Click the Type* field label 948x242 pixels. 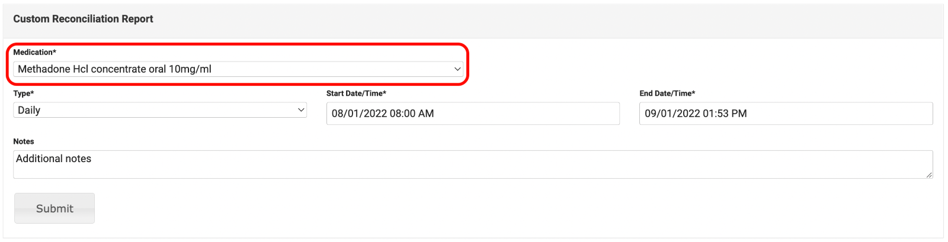pyautogui.click(x=24, y=93)
